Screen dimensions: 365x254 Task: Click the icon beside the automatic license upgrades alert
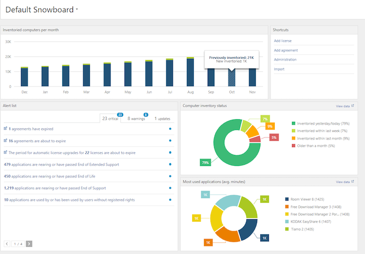pos(5,152)
